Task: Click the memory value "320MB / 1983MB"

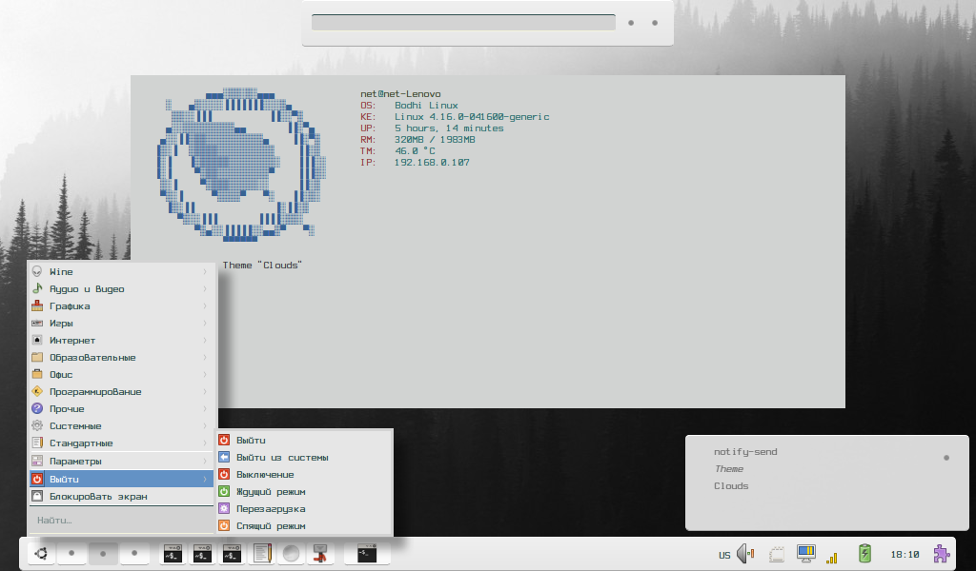Action: coord(435,139)
